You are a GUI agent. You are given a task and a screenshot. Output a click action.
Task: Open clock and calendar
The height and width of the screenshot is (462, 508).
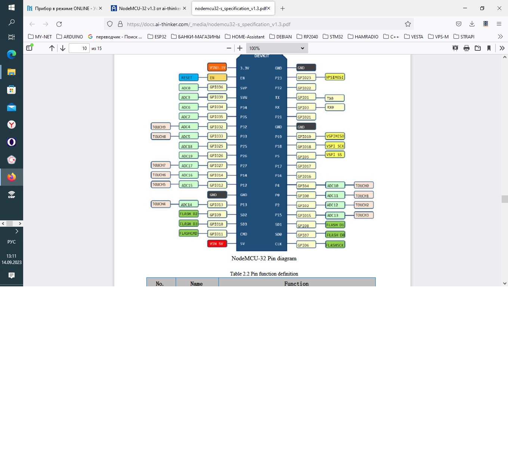coord(12,259)
